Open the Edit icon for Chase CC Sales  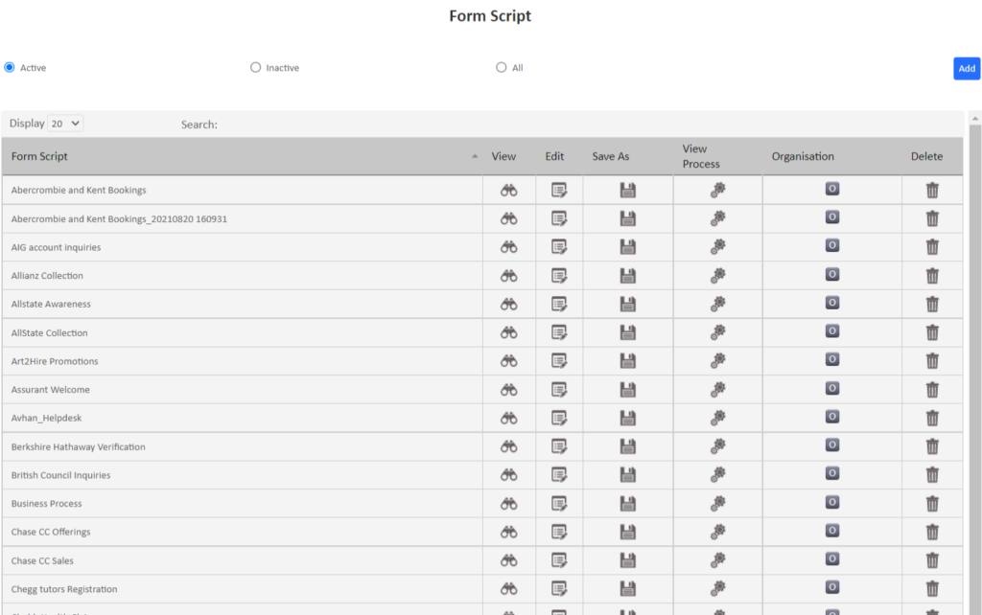[x=558, y=559]
